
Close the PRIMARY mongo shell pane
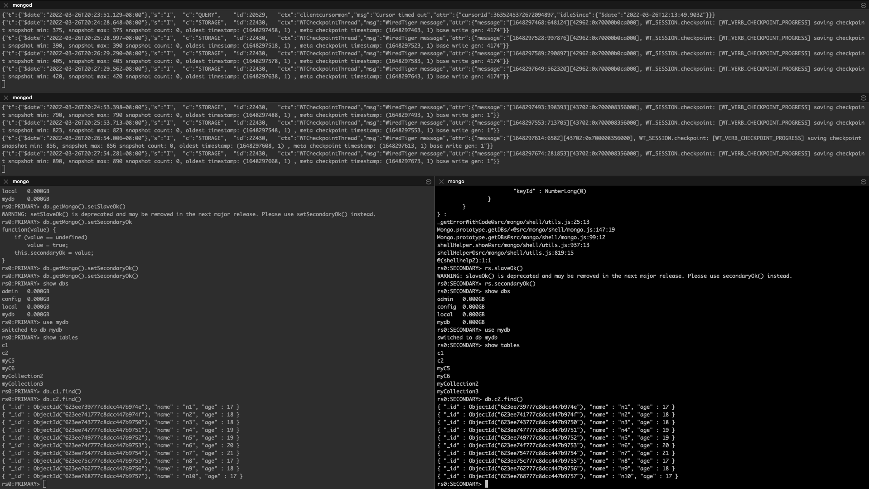click(6, 181)
